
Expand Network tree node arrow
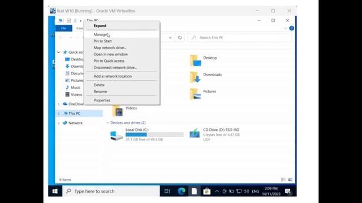pyautogui.click(x=59, y=123)
